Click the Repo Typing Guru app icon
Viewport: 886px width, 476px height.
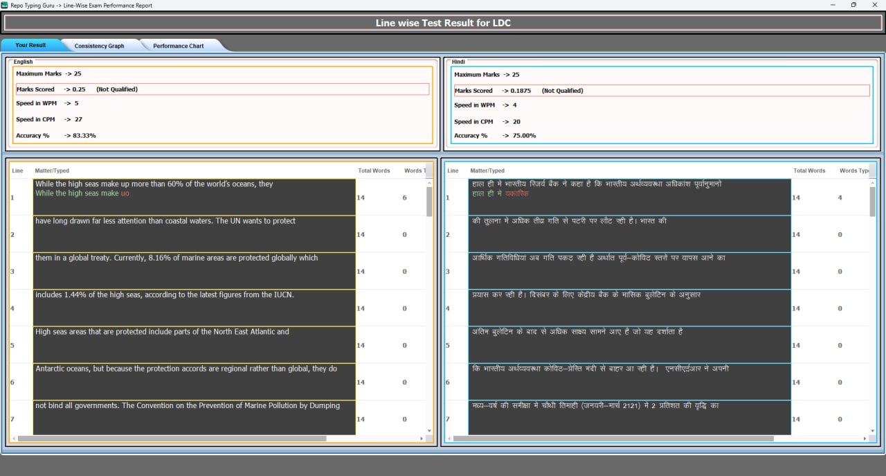[x=5, y=5]
